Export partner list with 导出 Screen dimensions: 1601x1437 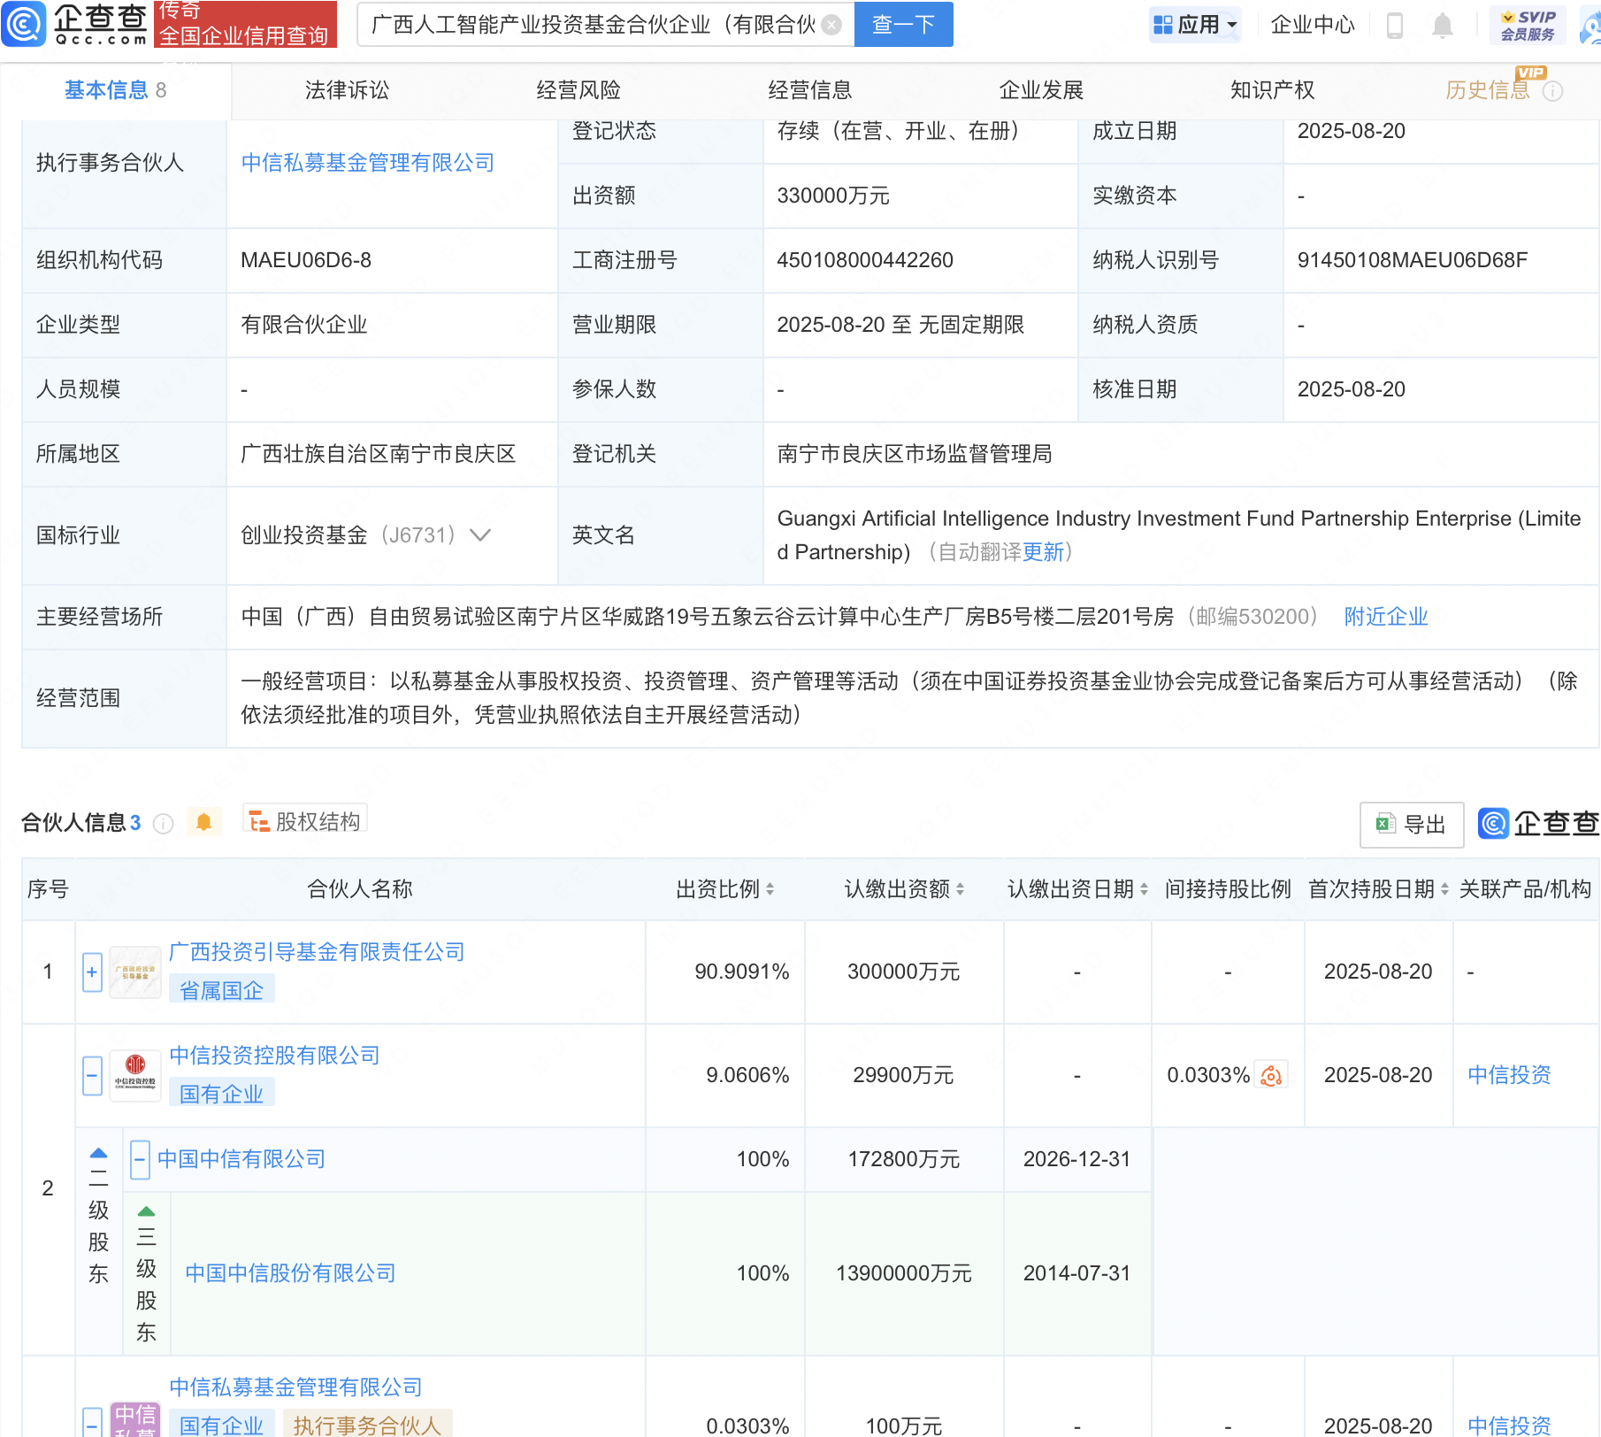pos(1412,825)
